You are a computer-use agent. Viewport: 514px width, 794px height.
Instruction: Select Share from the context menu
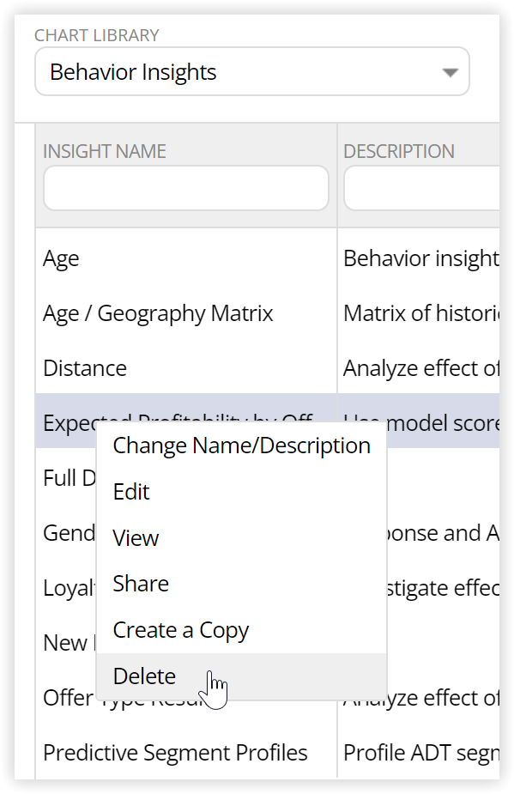pos(242,584)
